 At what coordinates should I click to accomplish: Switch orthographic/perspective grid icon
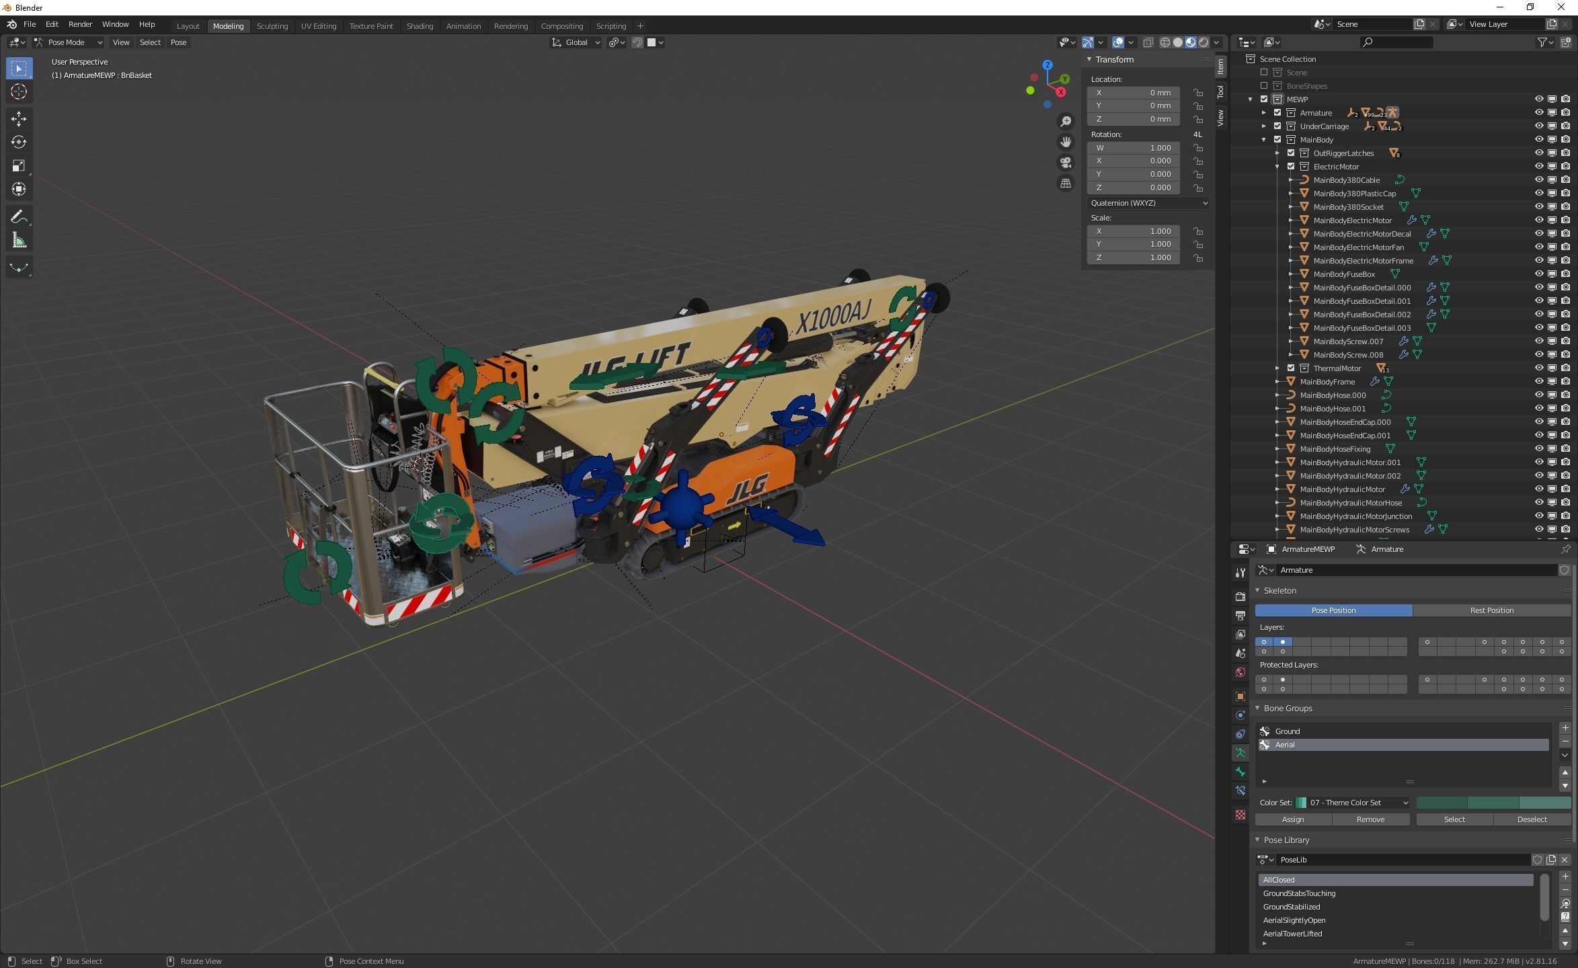pos(1066,183)
